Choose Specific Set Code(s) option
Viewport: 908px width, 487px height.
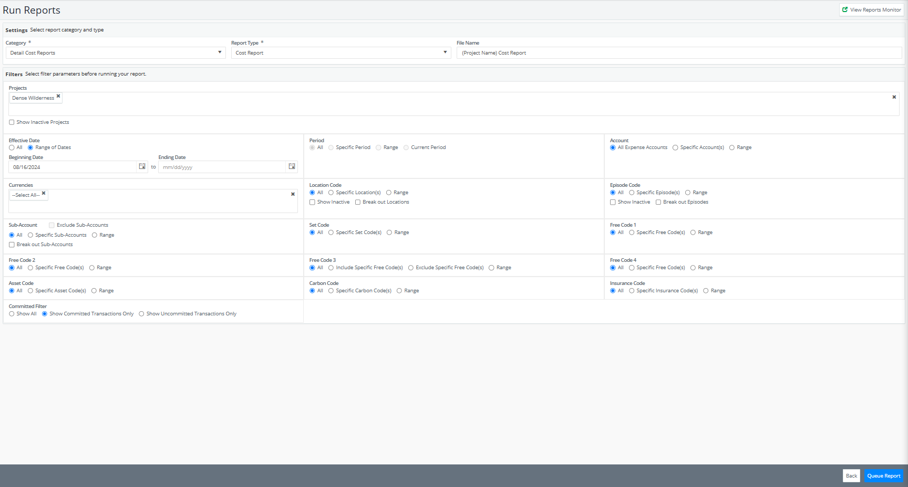tap(331, 232)
